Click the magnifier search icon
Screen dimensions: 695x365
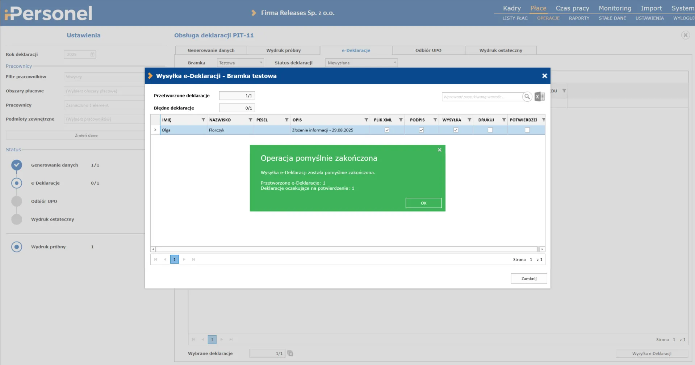click(x=527, y=97)
